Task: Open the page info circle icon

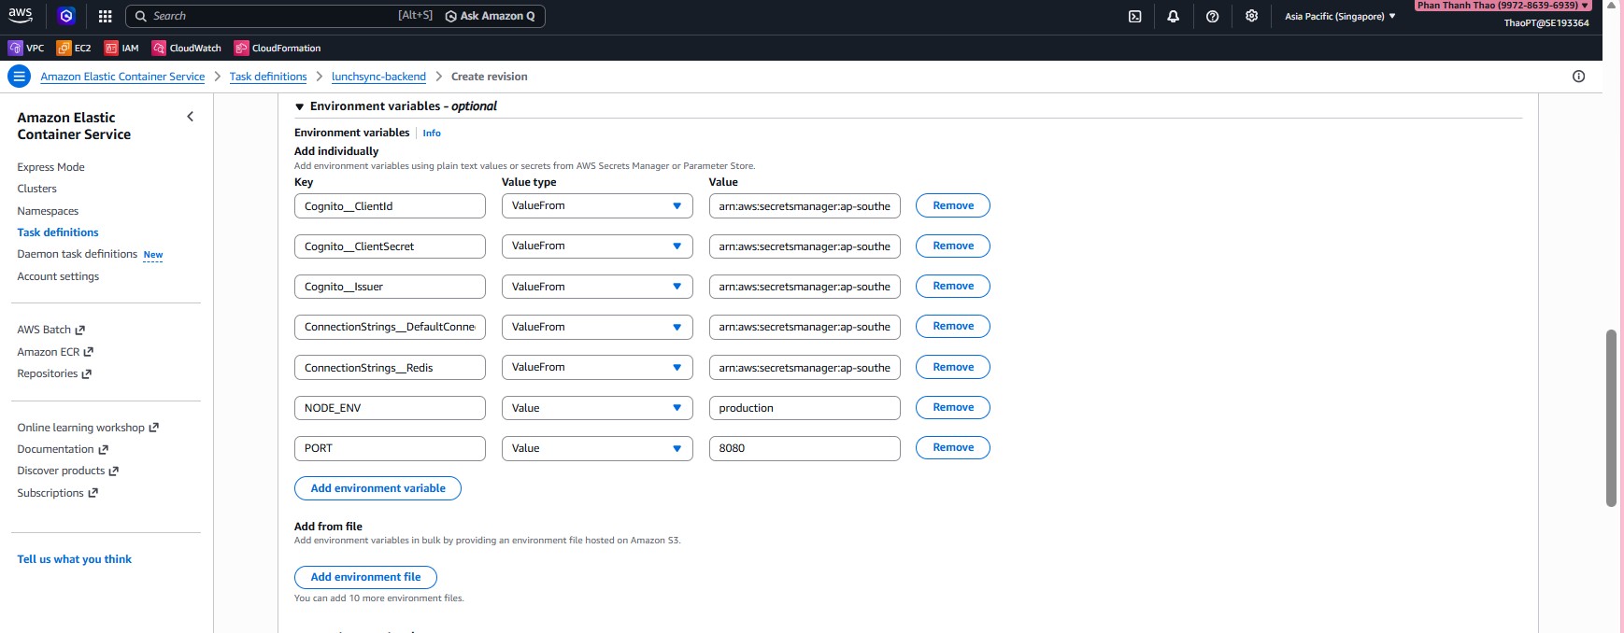Action: 1578,77
